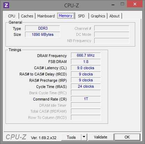This screenshot has height=144, width=145.
Task: Click the CAS# Latency (CL) label
Action: pos(50,68)
